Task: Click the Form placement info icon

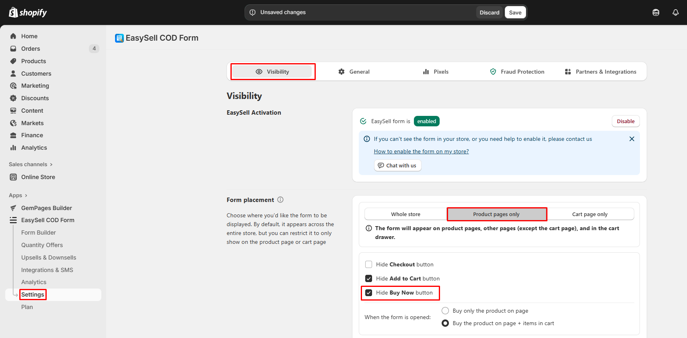Action: click(280, 200)
